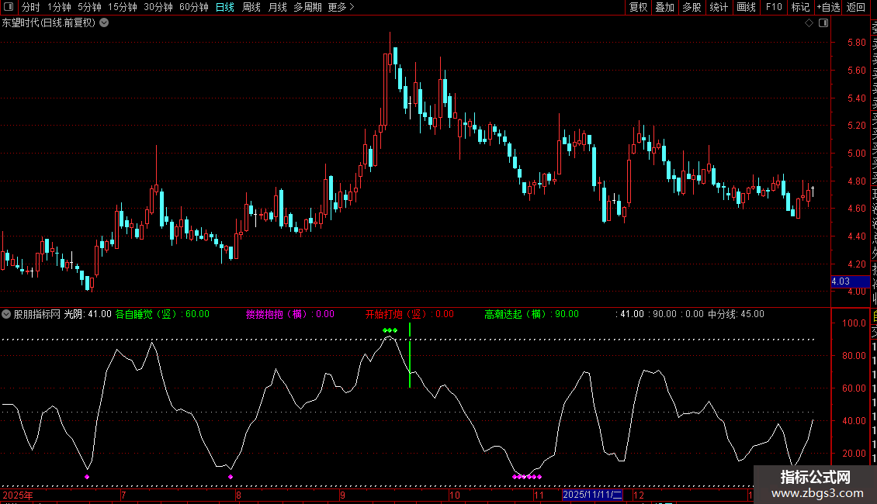This screenshot has height=504, width=877.
Task: Select the 5分钟 period tab
Action: (x=89, y=7)
